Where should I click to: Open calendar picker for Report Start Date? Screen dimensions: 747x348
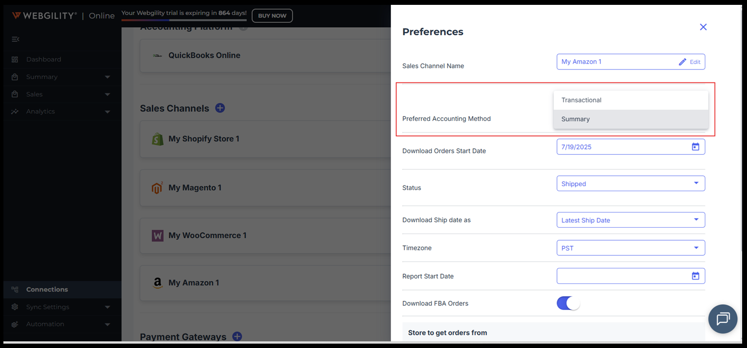click(x=695, y=276)
